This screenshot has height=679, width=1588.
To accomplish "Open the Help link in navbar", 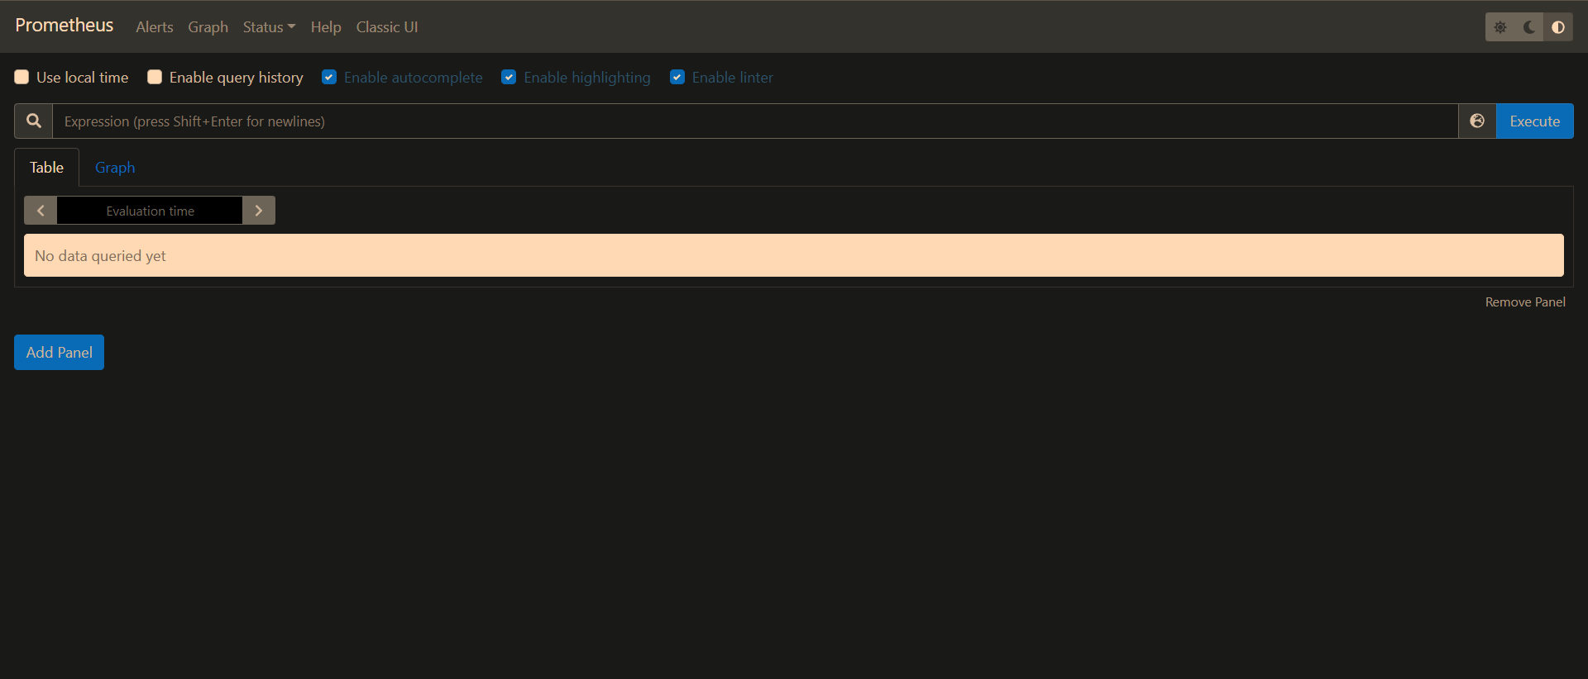I will (x=326, y=27).
